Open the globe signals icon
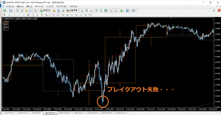The image size is (221, 115). (x=63, y=10)
